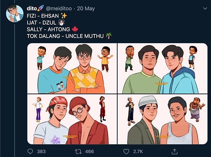Click the 383 replies count

pos(42,151)
